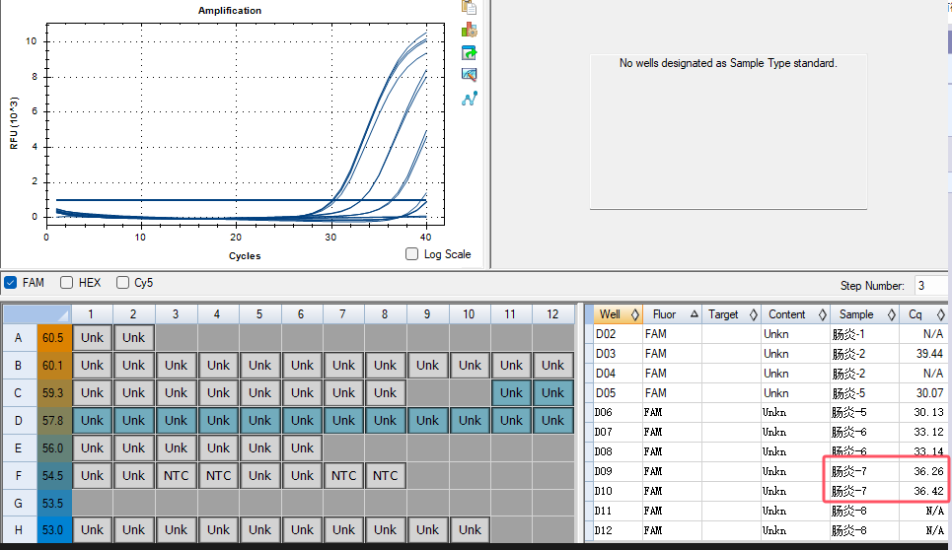The image size is (952, 550).
Task: Click the 57.8 temperature cell in row D
Action: 53,420
